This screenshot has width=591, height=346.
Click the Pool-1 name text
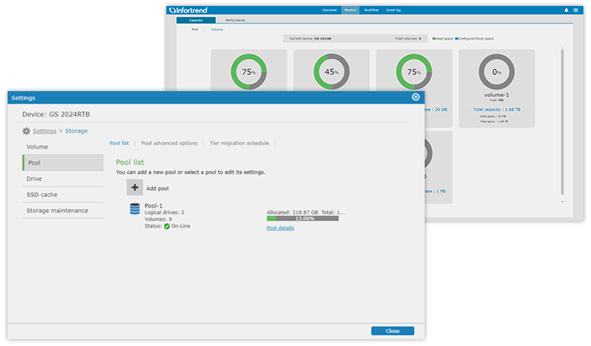[154, 205]
